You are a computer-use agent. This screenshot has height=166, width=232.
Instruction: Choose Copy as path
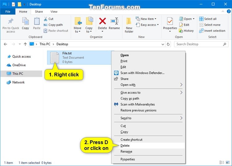[148, 98]
